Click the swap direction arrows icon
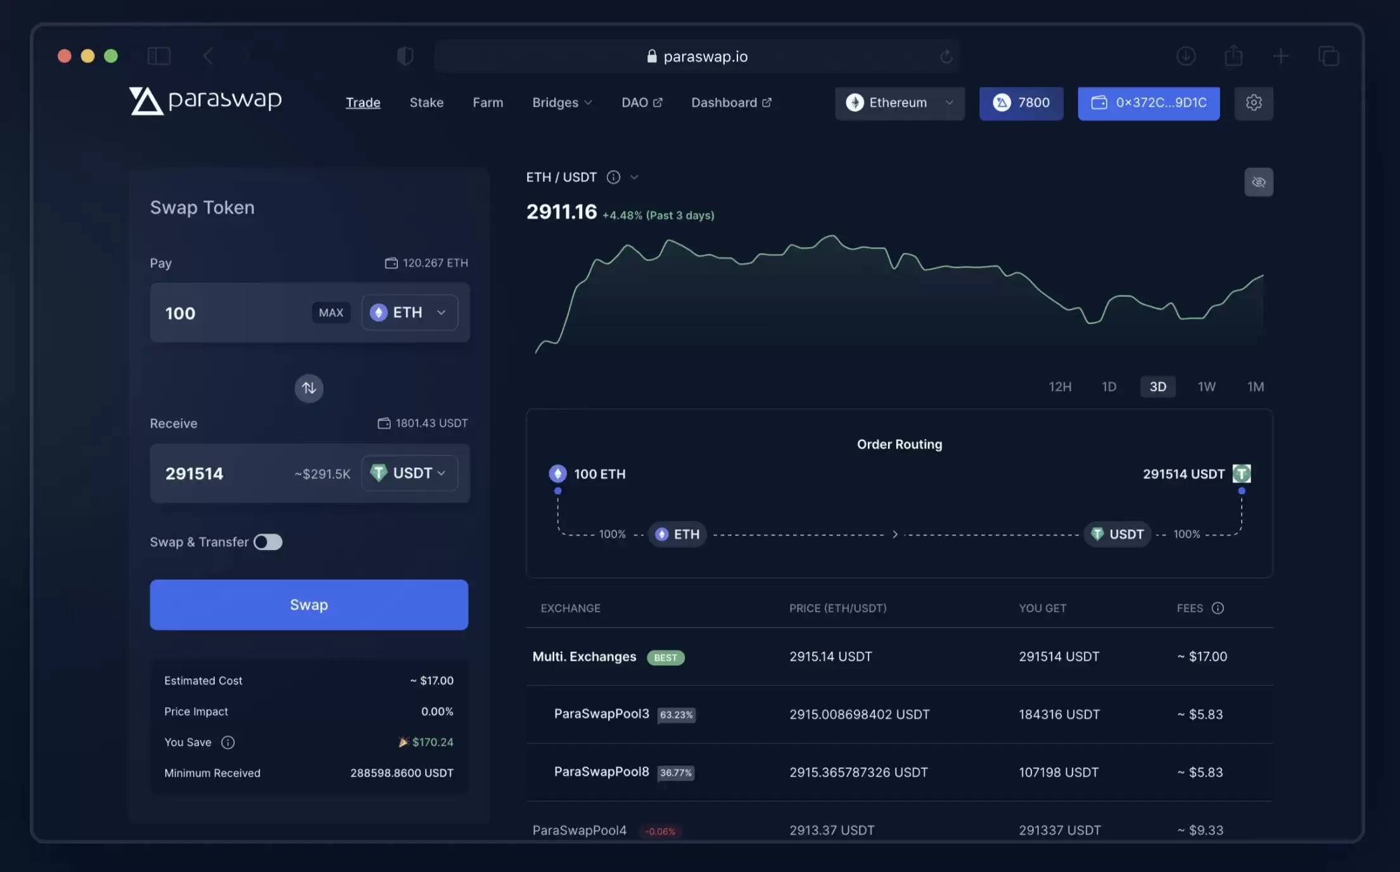The height and width of the screenshot is (872, 1400). [x=309, y=388]
